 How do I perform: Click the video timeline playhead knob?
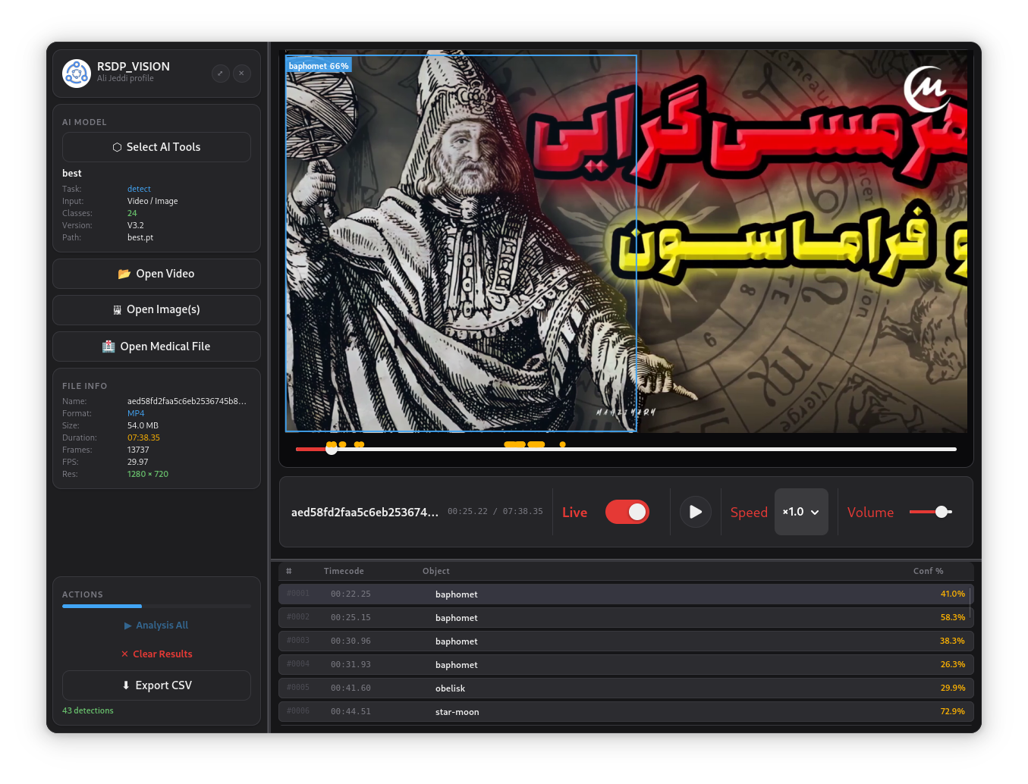tap(332, 449)
